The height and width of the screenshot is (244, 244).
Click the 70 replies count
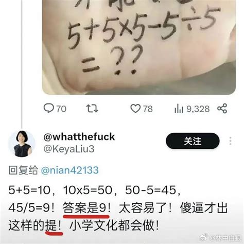click(x=61, y=109)
